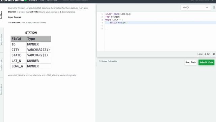Open the Discussions tab

click(x=1, y=89)
